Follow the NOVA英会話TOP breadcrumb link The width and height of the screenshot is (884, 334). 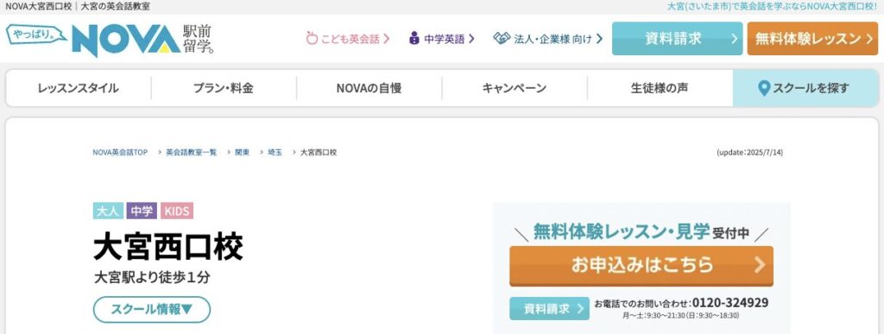pyautogui.click(x=120, y=153)
